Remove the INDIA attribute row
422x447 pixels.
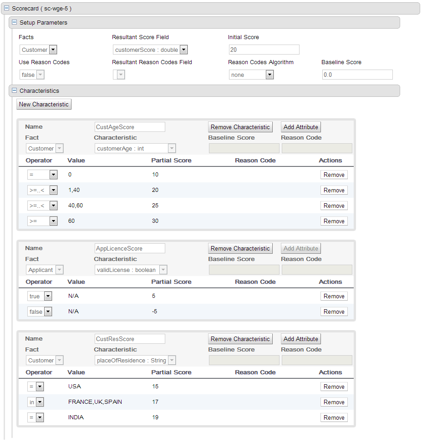click(334, 417)
